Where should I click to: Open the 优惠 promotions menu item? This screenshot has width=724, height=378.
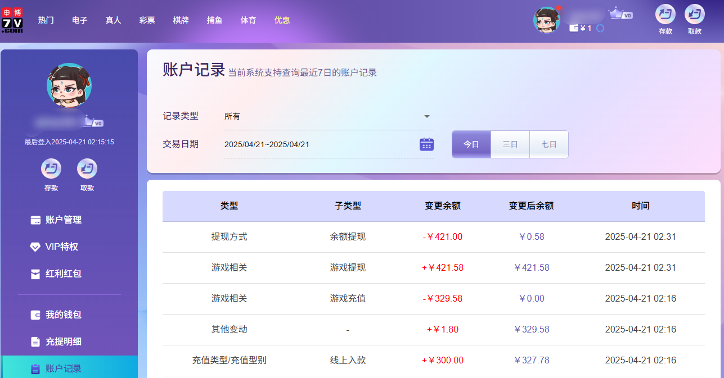(x=282, y=20)
